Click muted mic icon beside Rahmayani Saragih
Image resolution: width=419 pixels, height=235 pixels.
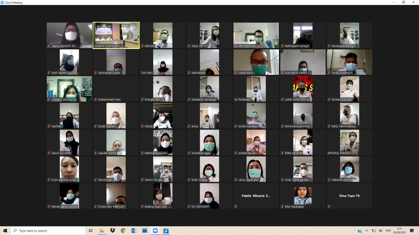point(282,46)
